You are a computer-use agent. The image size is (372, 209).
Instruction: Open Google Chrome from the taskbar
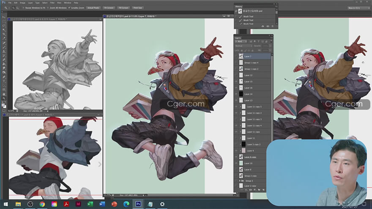42,204
